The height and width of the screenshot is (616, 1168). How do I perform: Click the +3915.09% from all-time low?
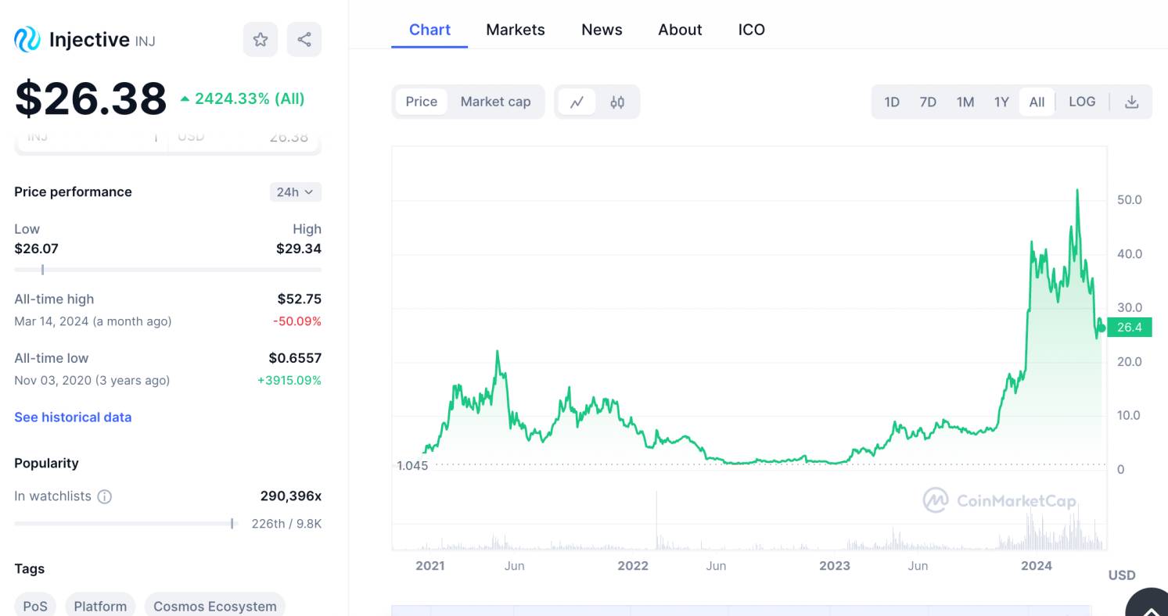289,381
